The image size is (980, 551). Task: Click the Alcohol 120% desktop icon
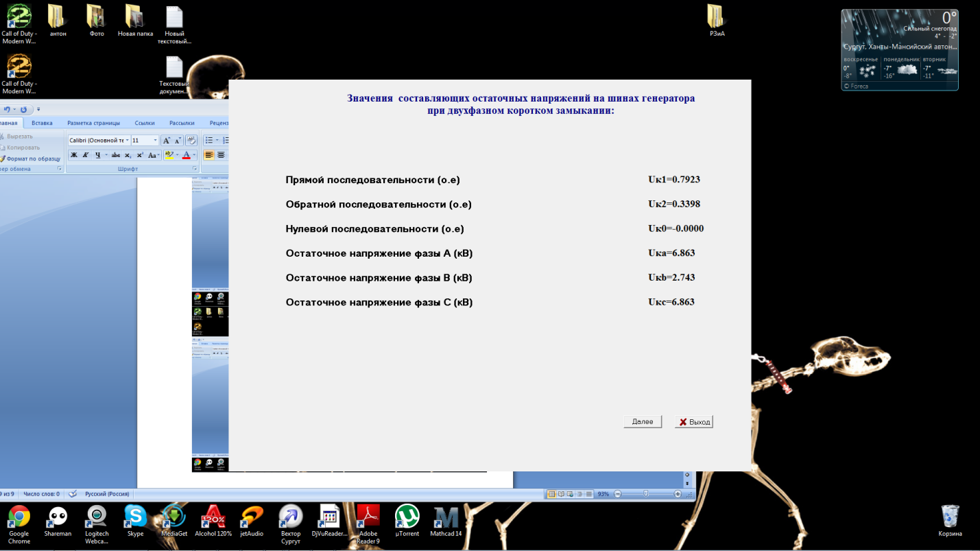click(x=213, y=522)
